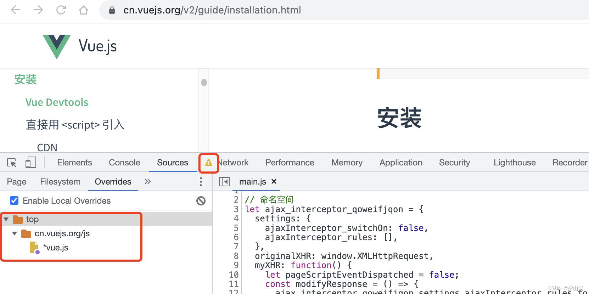Screen dimensions: 589x294
Task: Click the 'settings: {' code line
Action: point(283,219)
